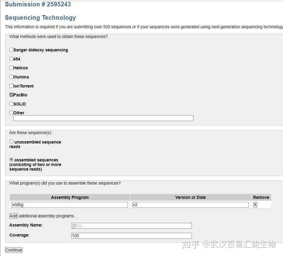
Task: Uncheck the PacBio checkbox
Action: [x=12, y=95]
